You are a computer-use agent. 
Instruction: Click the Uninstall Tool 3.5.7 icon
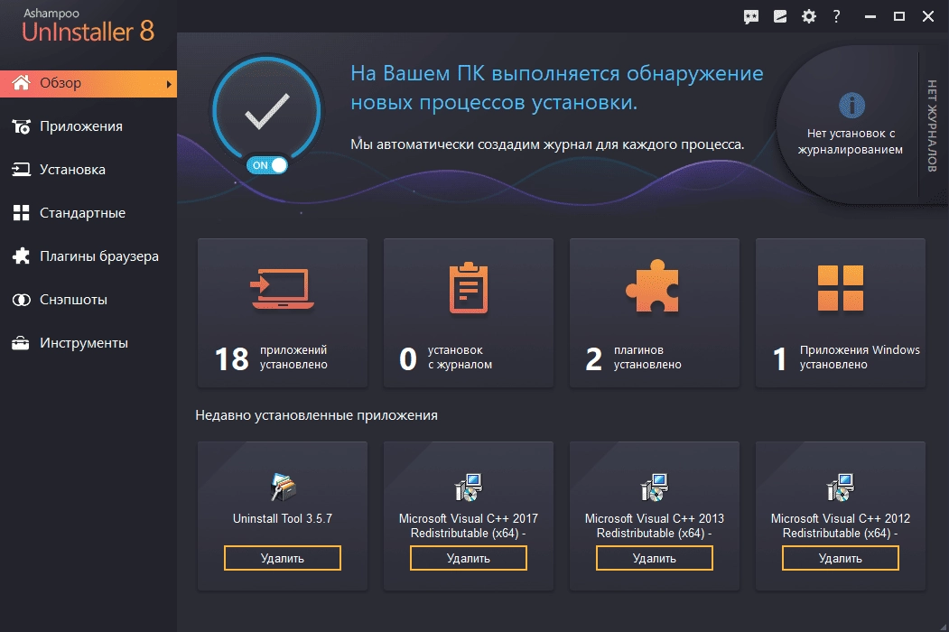(x=283, y=488)
